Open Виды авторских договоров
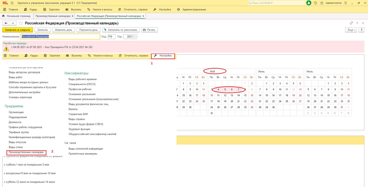This screenshot has width=368, height=187. [x=24, y=72]
